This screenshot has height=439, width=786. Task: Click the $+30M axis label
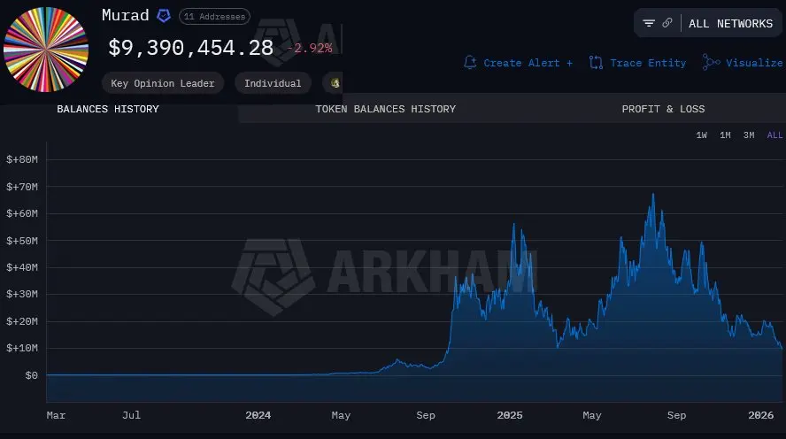pos(22,294)
